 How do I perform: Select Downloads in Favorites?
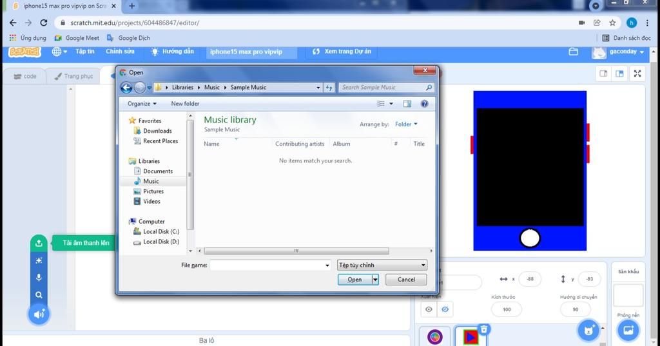click(x=153, y=131)
